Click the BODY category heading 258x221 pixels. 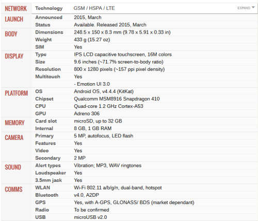click(x=11, y=34)
